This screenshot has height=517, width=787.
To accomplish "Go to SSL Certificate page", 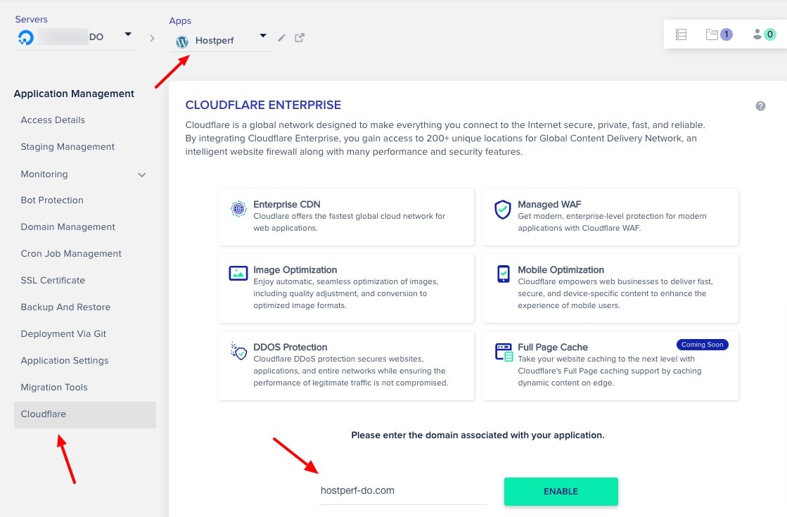I will (x=53, y=280).
